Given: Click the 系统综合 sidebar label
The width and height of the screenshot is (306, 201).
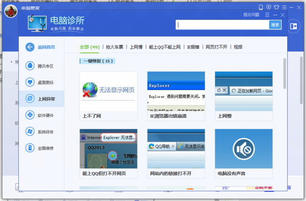Looking at the screenshot, I should [x=45, y=132].
